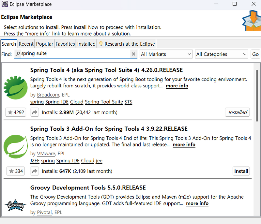This screenshot has width=261, height=224.
Task: Open more info for Spring Tools 4
Action: click(x=177, y=86)
